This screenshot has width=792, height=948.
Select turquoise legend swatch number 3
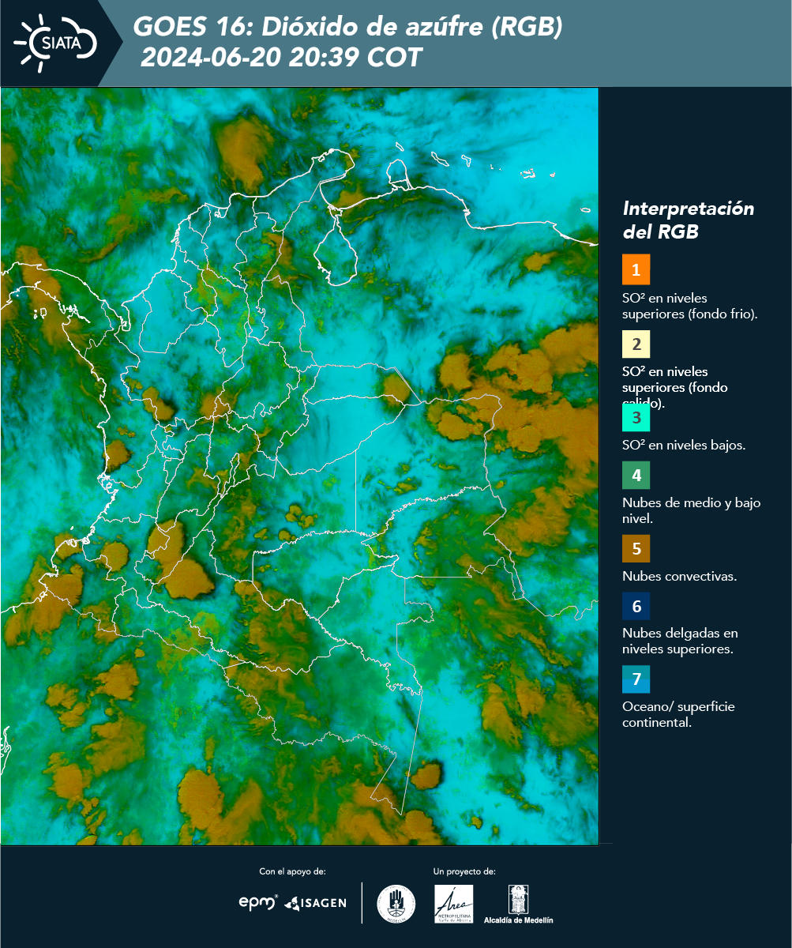[x=636, y=416]
